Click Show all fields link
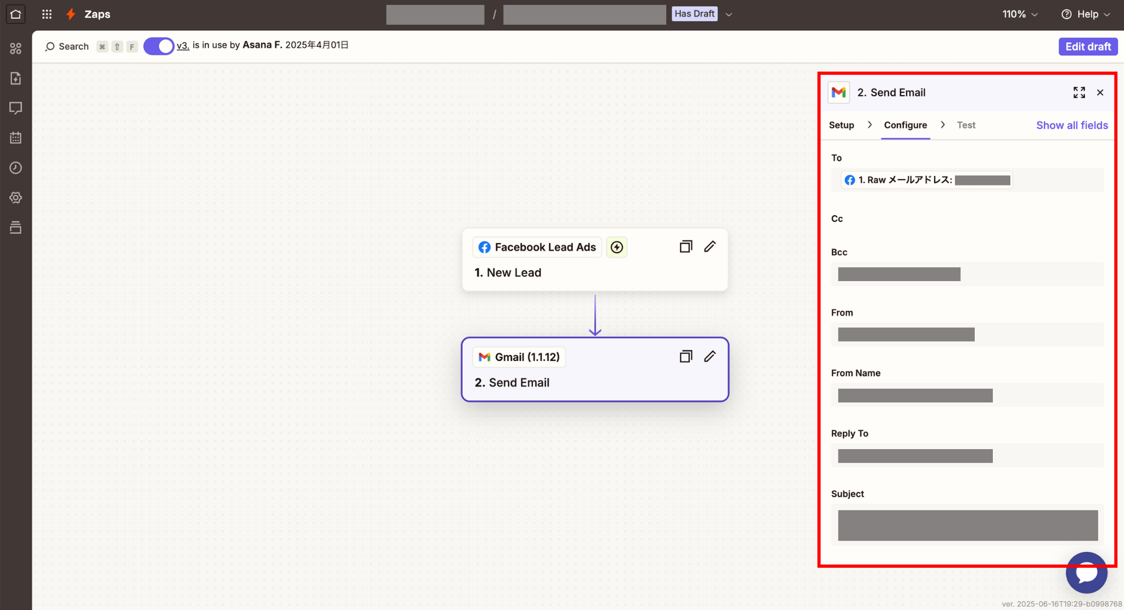 click(x=1072, y=125)
